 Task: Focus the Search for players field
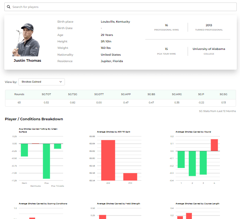121,7
